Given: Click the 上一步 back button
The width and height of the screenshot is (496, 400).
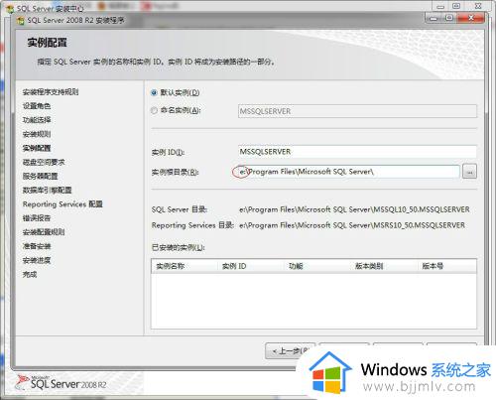Looking at the screenshot, I should click(x=290, y=351).
